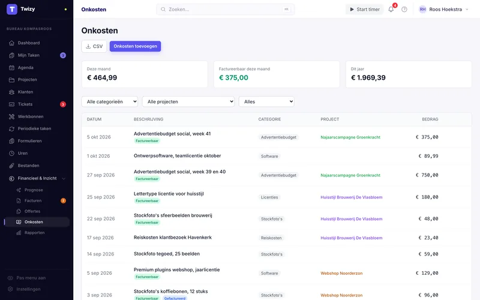Open the Alles filter dropdown
Image resolution: width=480 pixels, height=300 pixels.
[266, 101]
